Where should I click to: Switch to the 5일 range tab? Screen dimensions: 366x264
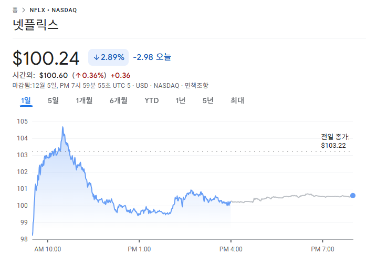coord(53,100)
